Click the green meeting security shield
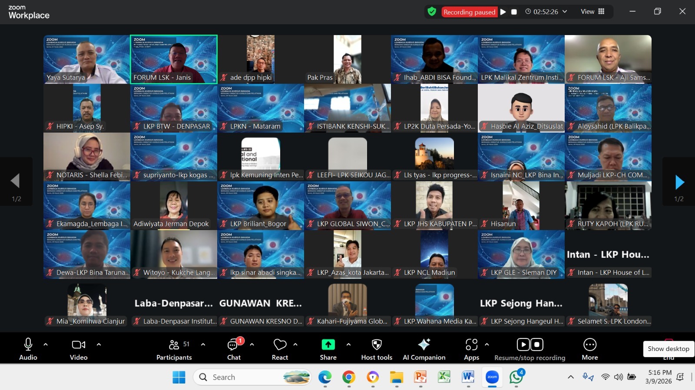The width and height of the screenshot is (695, 390). point(432,12)
